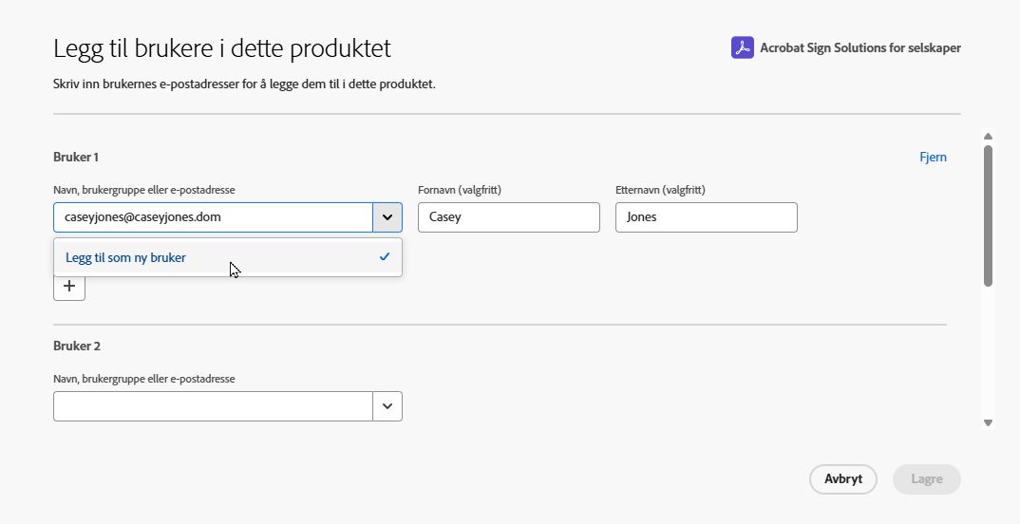Click the empty Bruker 2 email field

tap(213, 406)
